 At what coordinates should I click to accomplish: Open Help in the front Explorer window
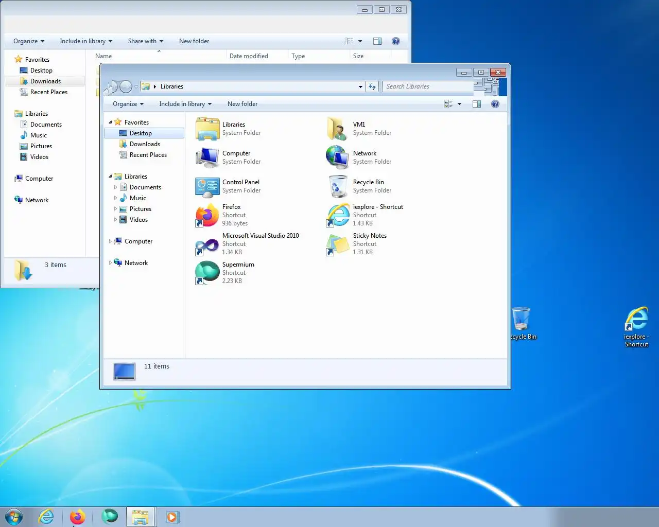(x=495, y=104)
